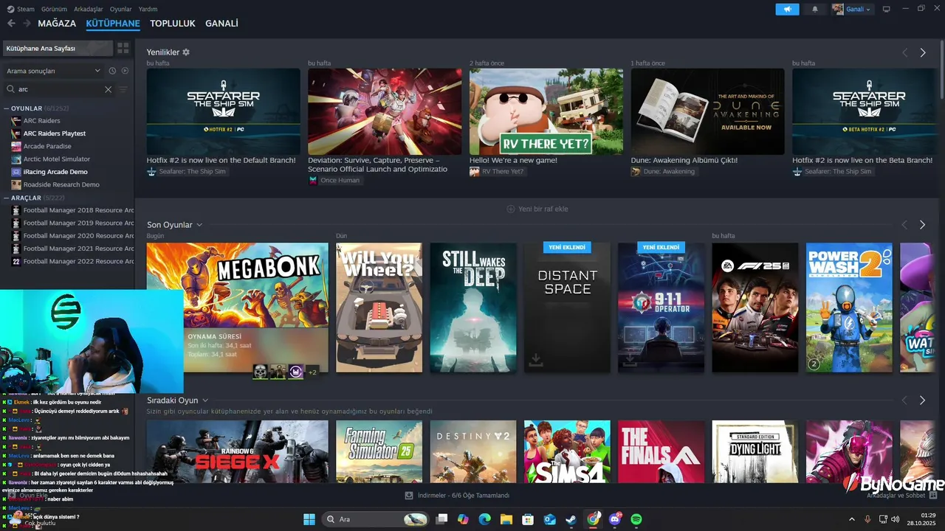Expand the Sıradaki Oyun shelf dropdown
This screenshot has height=531, width=945.
click(205, 400)
